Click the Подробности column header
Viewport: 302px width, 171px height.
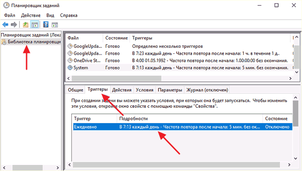190,118
